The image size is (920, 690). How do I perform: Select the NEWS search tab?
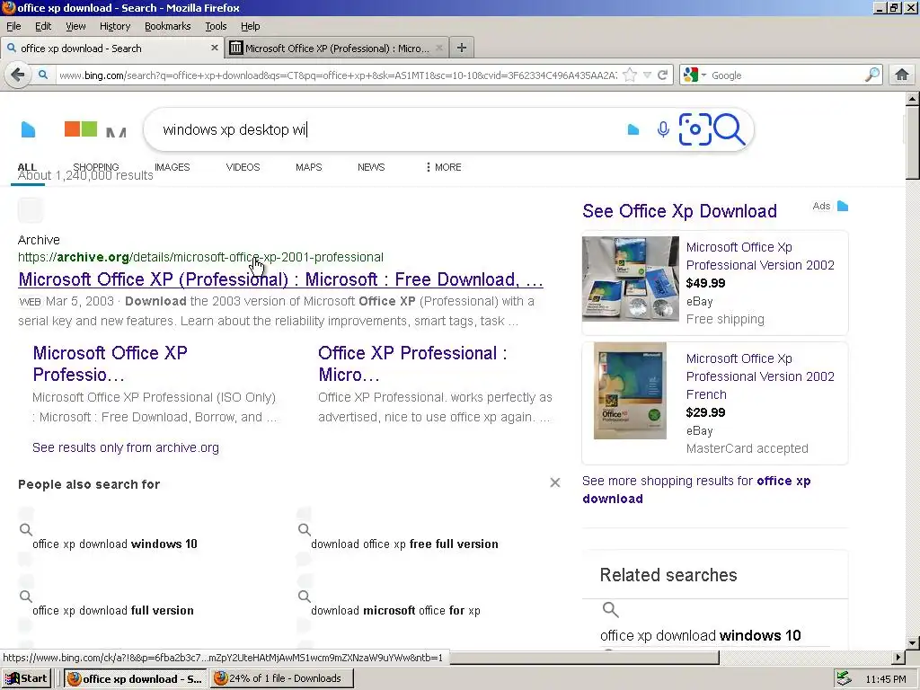tap(371, 167)
